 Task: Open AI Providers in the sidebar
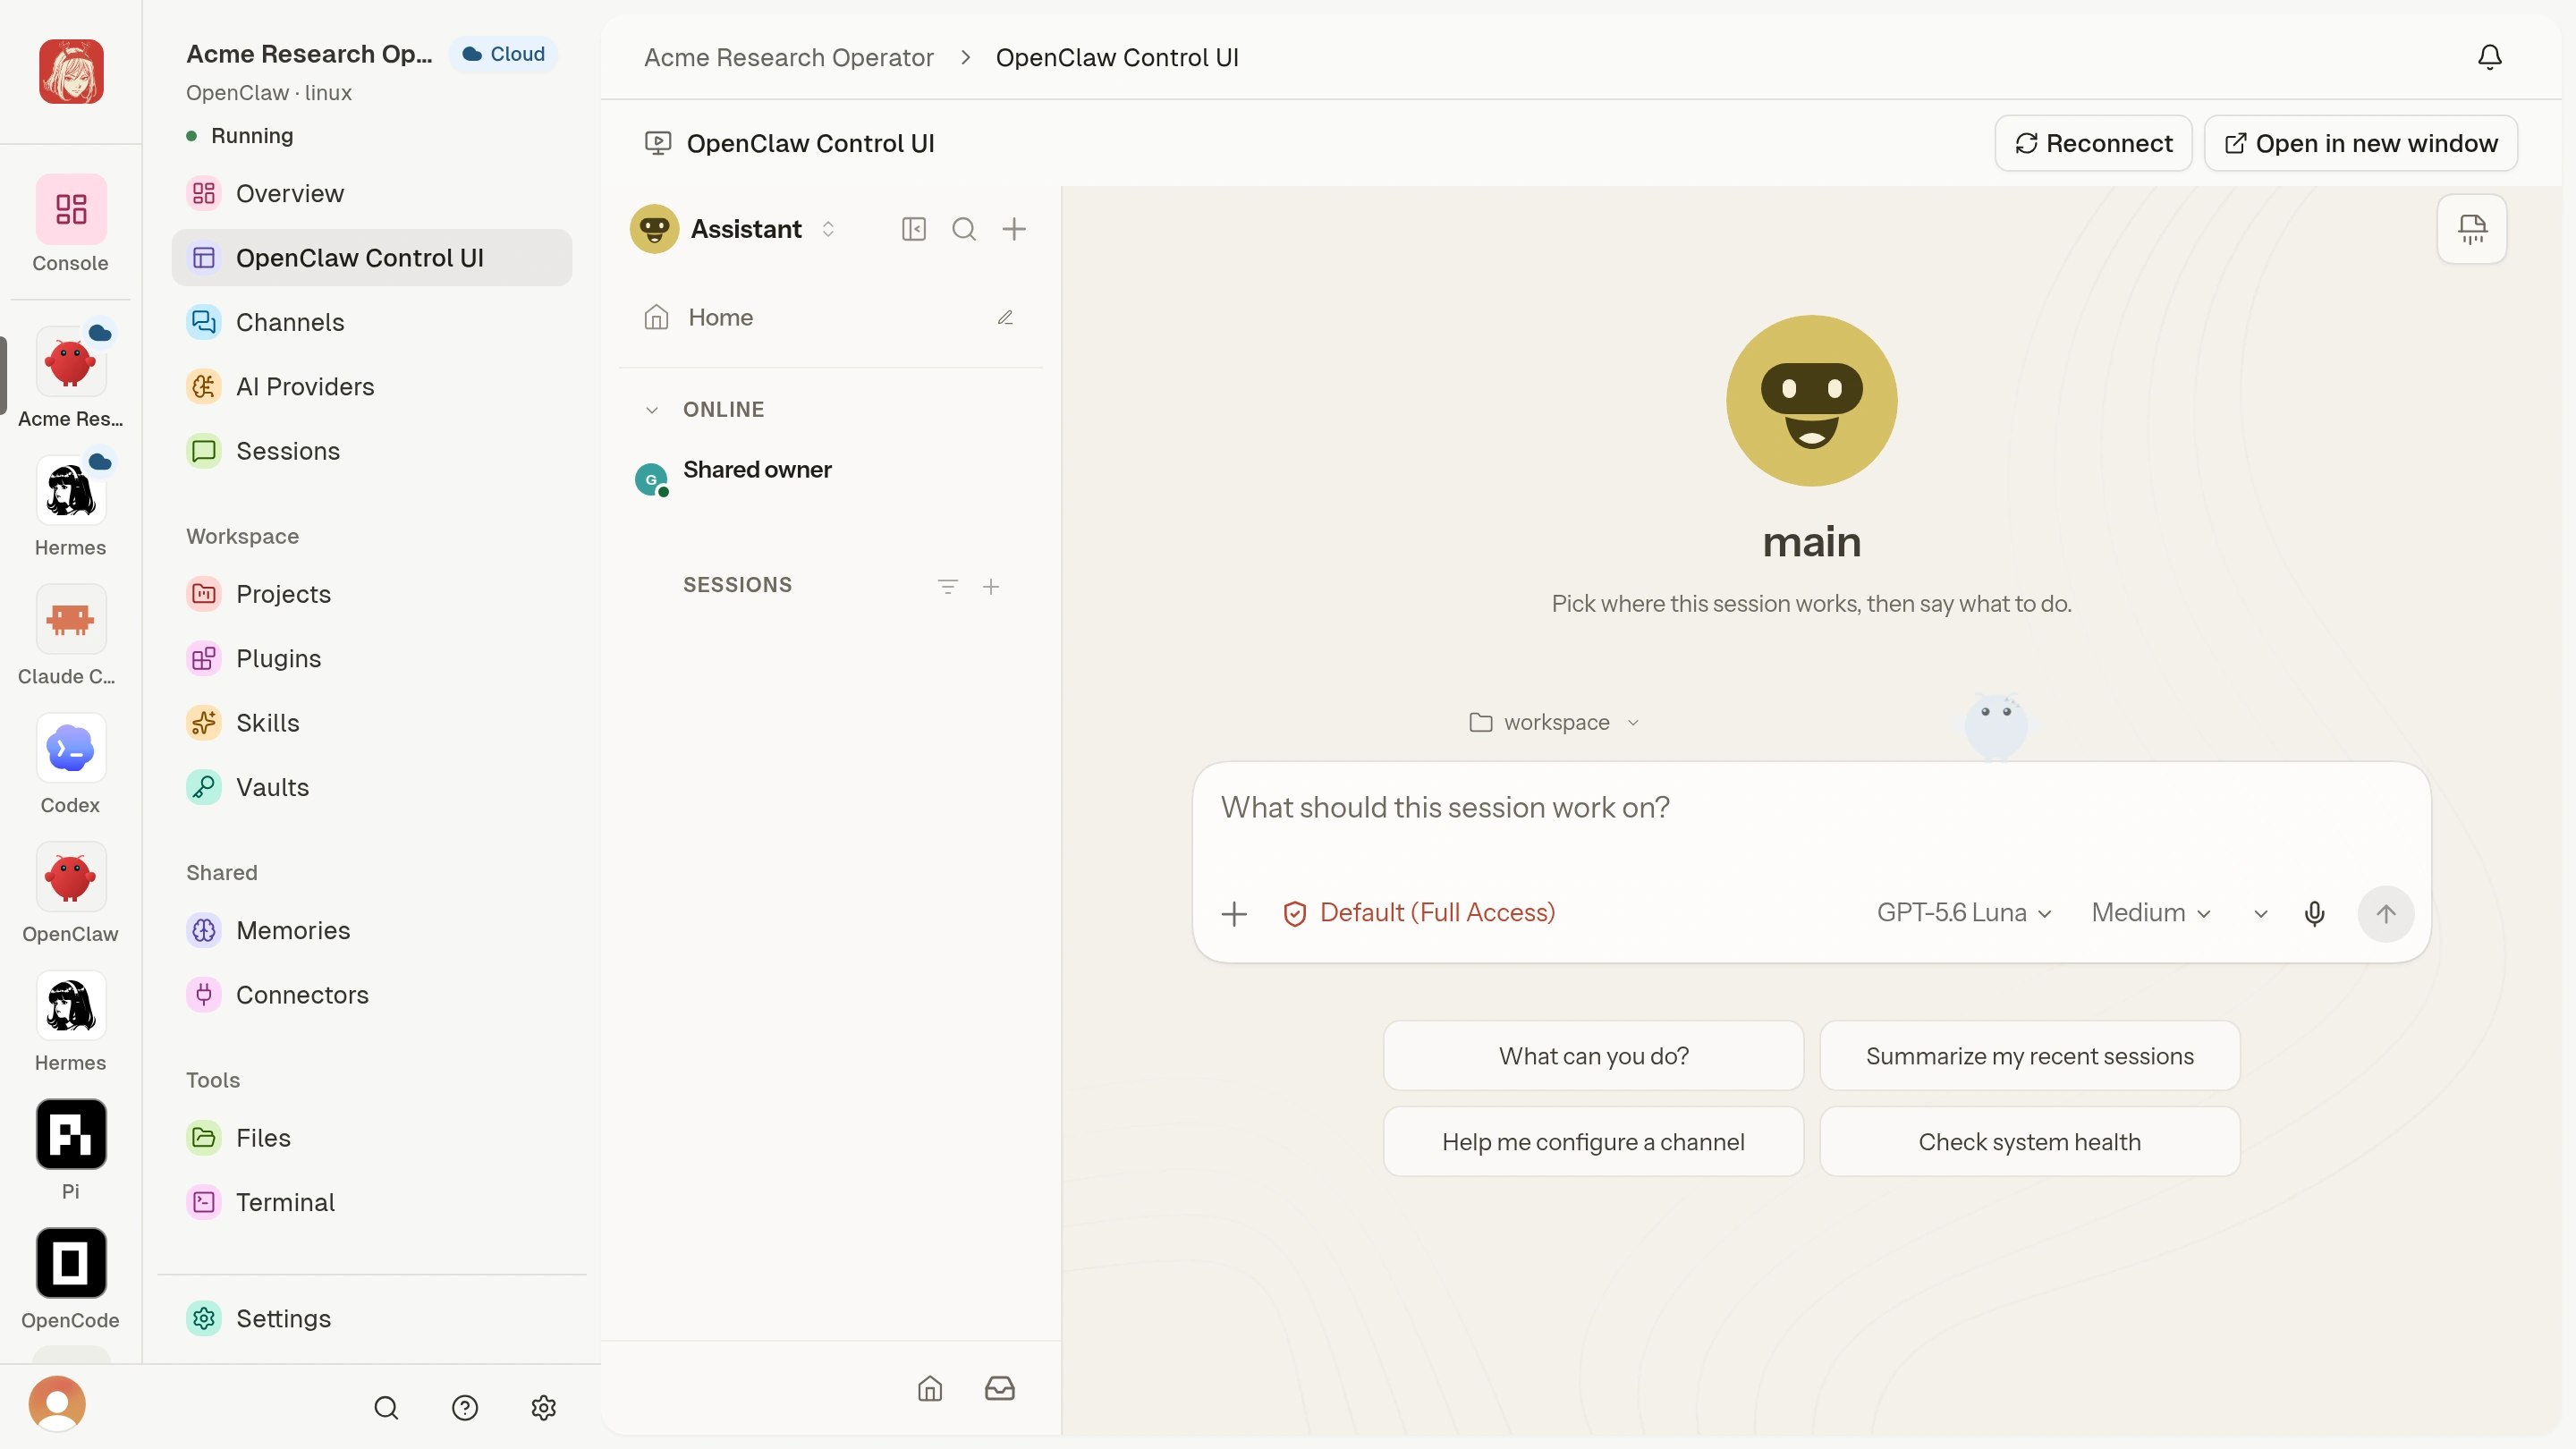tap(371, 386)
